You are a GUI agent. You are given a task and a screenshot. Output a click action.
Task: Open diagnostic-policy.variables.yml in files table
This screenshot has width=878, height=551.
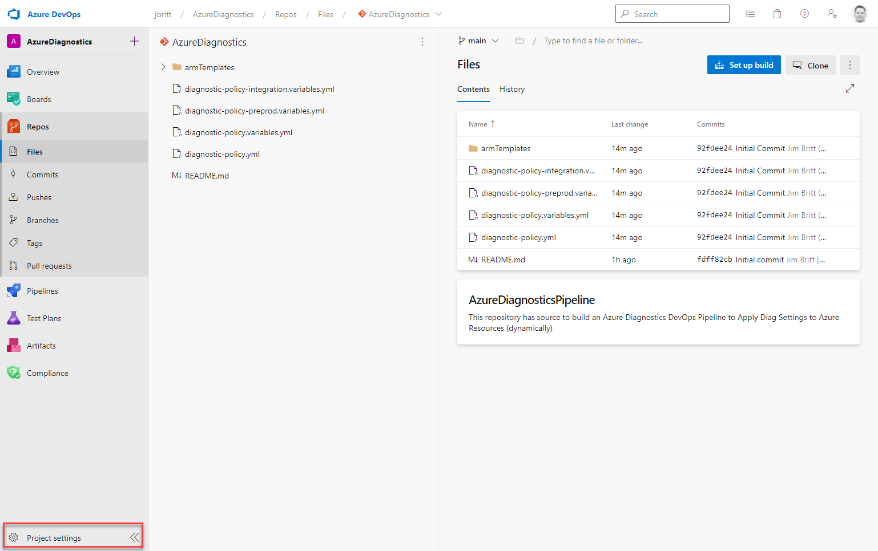535,215
